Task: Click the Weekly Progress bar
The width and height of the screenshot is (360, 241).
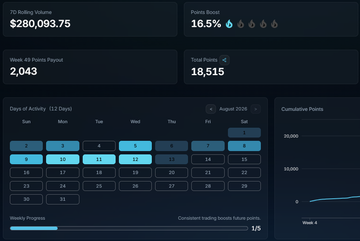Action: [x=129, y=228]
